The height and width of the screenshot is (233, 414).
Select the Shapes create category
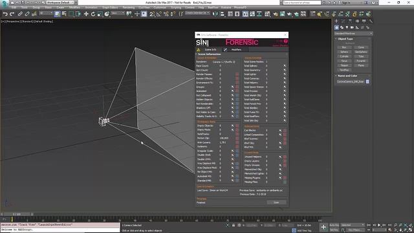[x=342, y=27]
